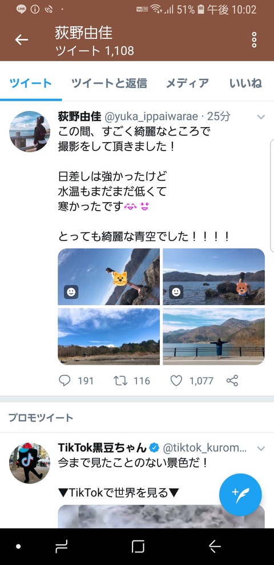
Task: Open the いいね tab
Action: tap(245, 83)
